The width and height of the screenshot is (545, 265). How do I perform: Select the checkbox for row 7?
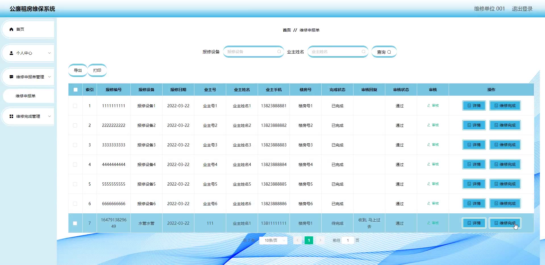coord(75,223)
